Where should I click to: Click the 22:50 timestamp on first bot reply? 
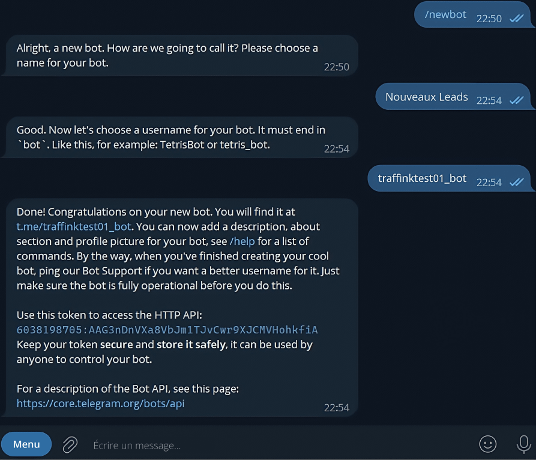[336, 67]
